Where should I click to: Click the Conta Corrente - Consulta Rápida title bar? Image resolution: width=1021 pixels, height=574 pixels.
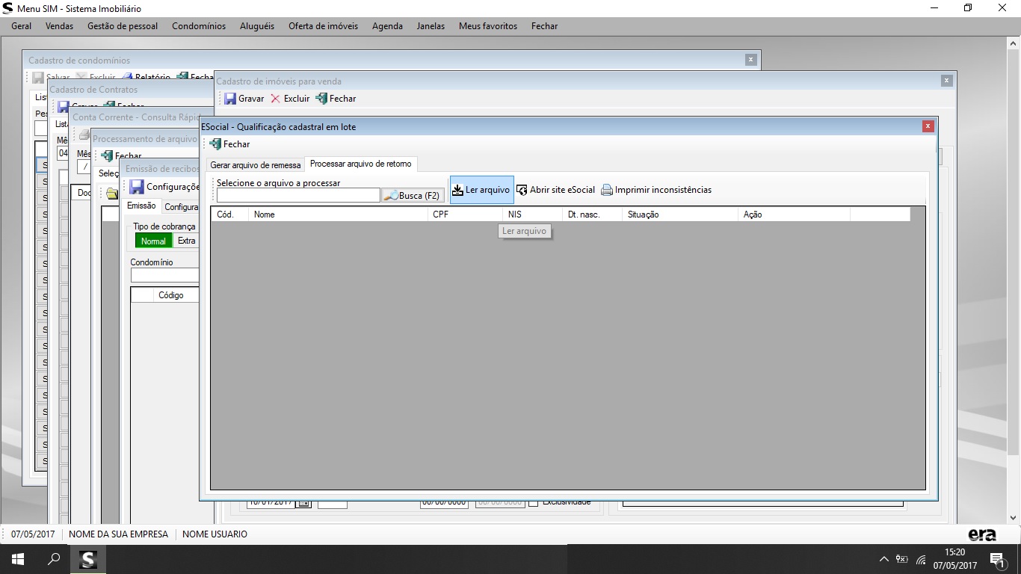coord(135,117)
